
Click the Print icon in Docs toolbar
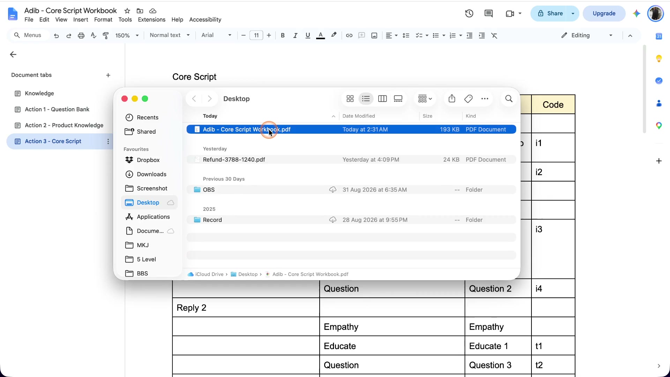point(81,35)
